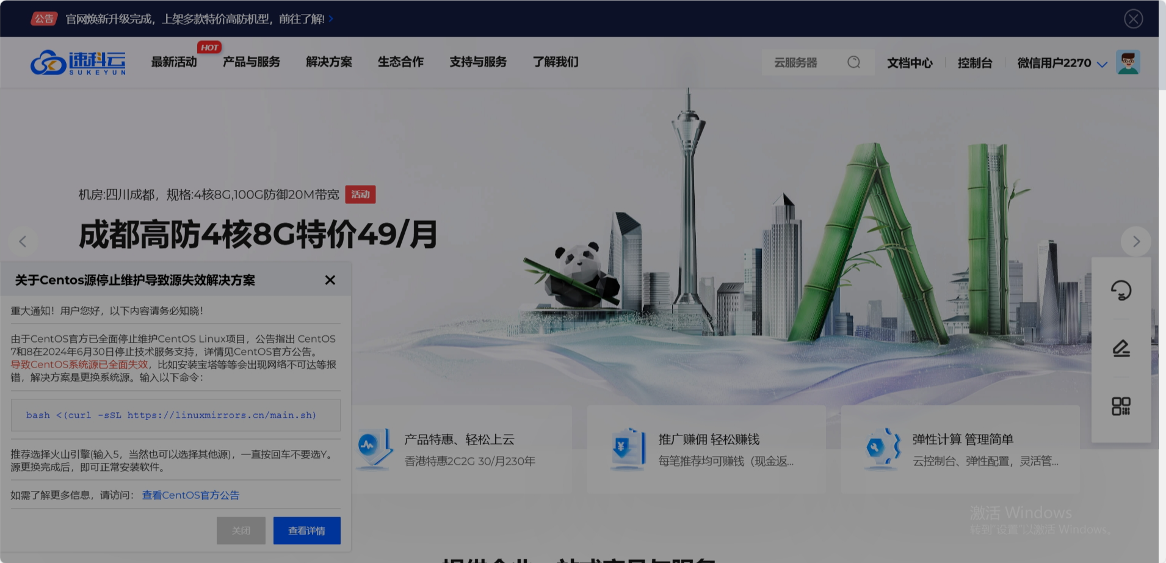This screenshot has width=1166, height=563.
Task: Select 最新活动 in the navigation
Action: click(x=174, y=62)
